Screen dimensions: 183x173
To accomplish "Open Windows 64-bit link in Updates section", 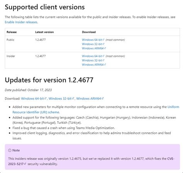I will pos(32,99).
